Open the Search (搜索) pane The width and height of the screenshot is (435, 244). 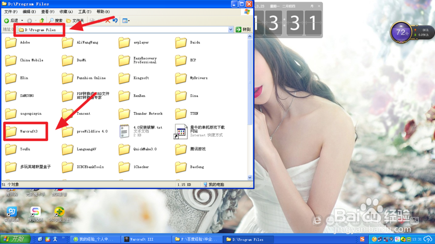tap(56, 20)
